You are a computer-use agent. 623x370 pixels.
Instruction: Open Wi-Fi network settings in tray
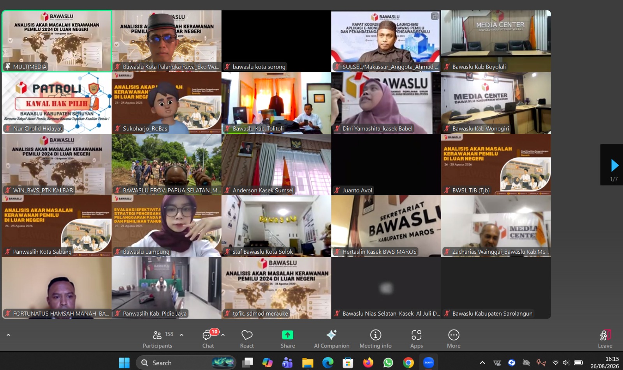(556, 363)
